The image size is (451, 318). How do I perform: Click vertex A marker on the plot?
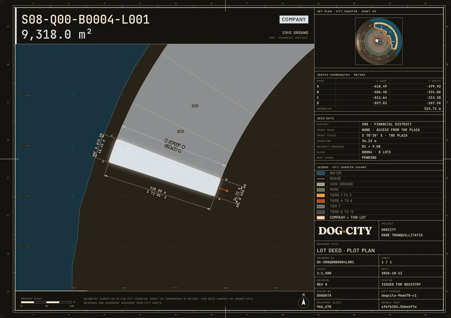[x=214, y=196]
